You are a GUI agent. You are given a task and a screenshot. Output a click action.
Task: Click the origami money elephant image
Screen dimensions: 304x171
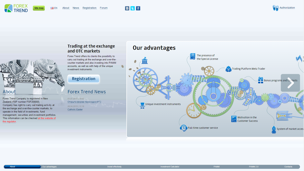tap(32, 76)
